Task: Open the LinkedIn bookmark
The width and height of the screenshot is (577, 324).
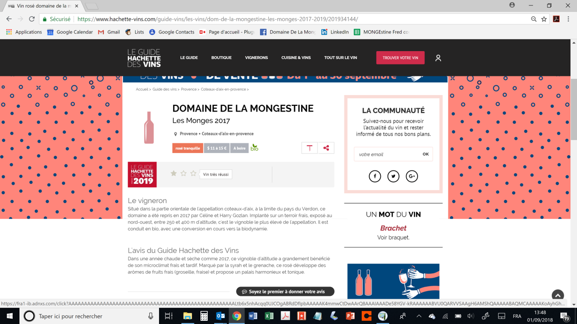Action: (335, 32)
